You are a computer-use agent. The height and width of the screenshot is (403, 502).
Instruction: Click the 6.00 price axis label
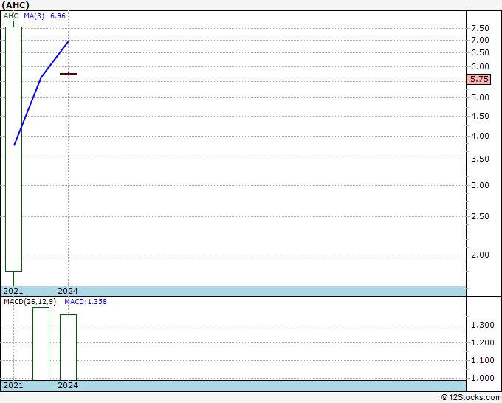tap(480, 67)
